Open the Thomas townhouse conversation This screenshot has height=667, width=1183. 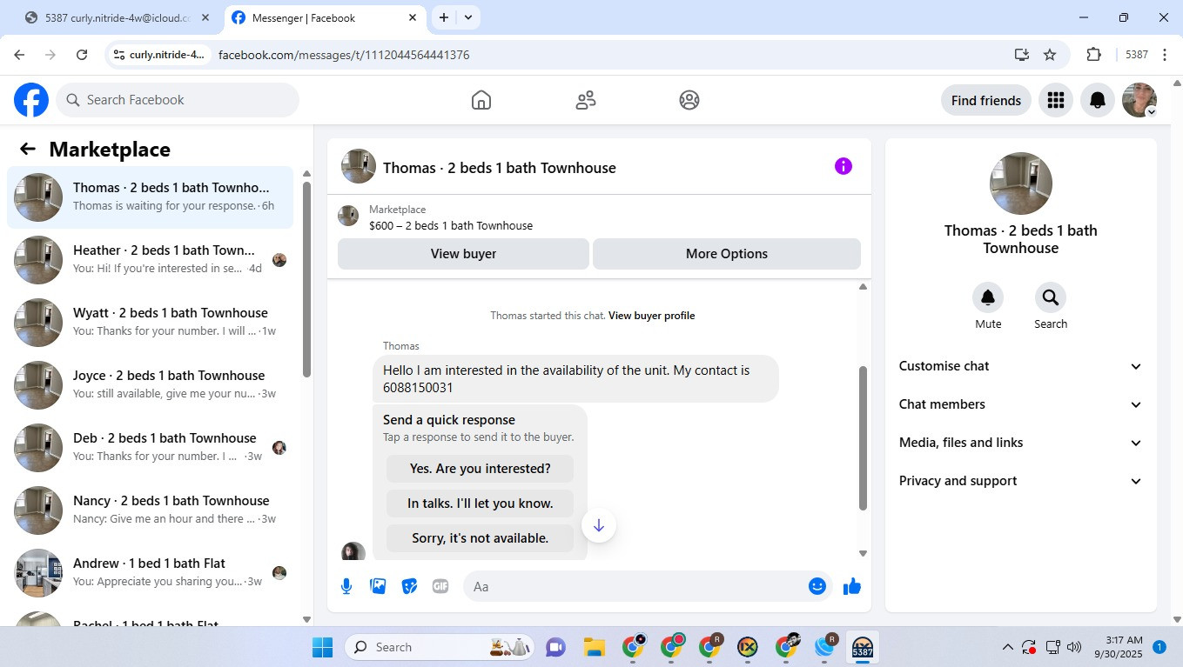[150, 197]
